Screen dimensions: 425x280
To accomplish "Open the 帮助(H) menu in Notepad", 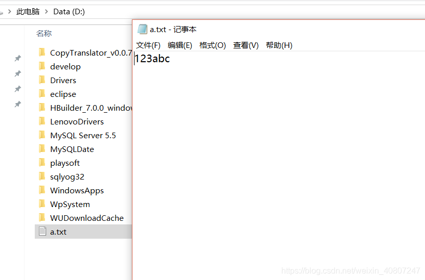I will pyautogui.click(x=279, y=45).
